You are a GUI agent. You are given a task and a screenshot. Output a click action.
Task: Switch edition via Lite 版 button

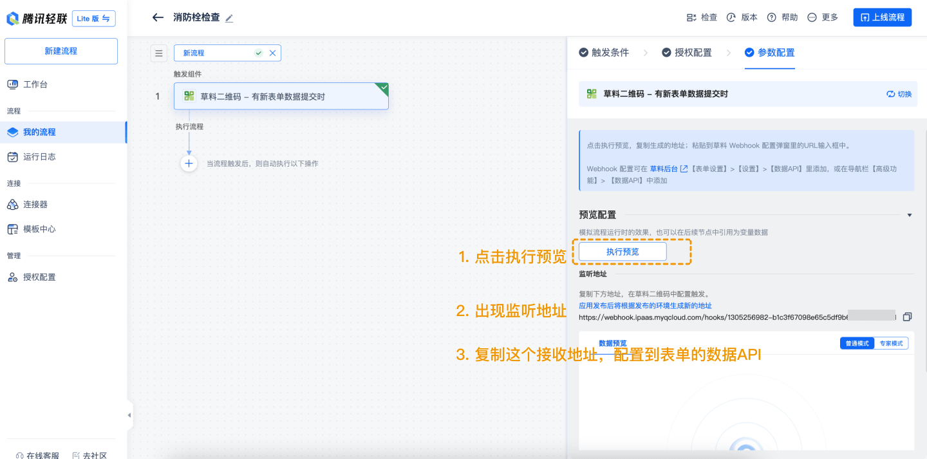93,19
